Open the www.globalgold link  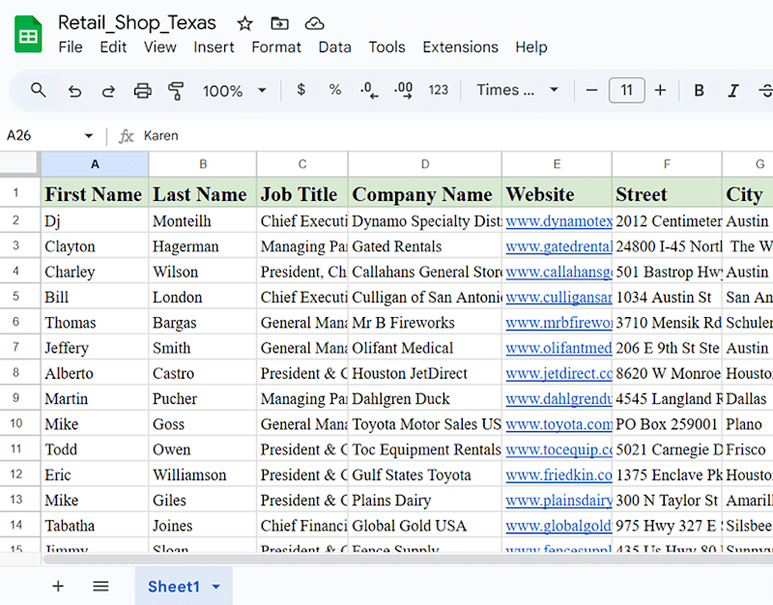[558, 526]
